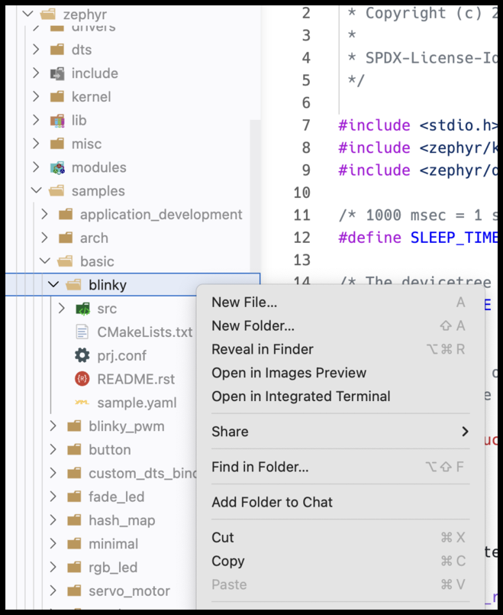
Task: Click the servo_motor folder icon
Action: [x=75, y=591]
